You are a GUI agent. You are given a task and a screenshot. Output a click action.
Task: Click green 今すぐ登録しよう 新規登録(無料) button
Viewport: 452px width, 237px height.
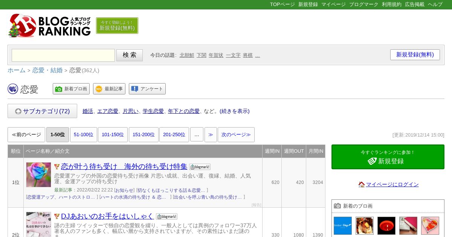point(117,26)
